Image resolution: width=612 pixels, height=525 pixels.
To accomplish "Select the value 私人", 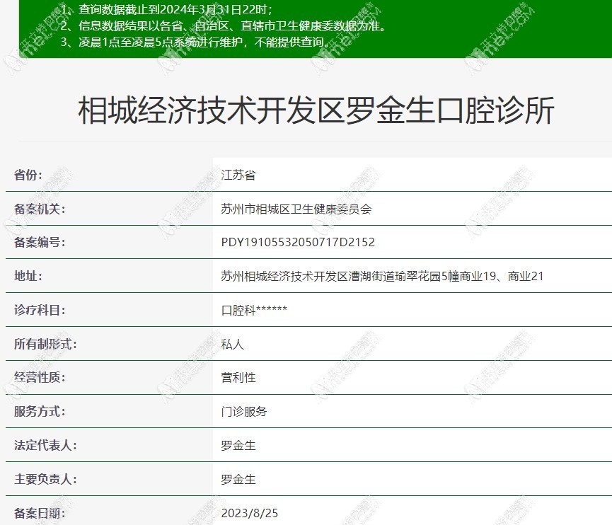I will click(232, 344).
